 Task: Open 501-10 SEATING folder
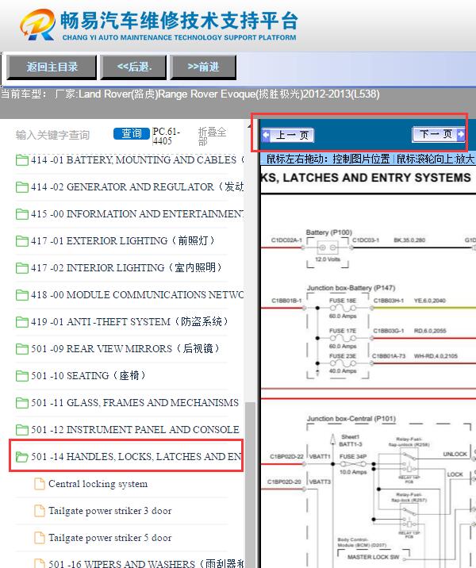click(88, 376)
